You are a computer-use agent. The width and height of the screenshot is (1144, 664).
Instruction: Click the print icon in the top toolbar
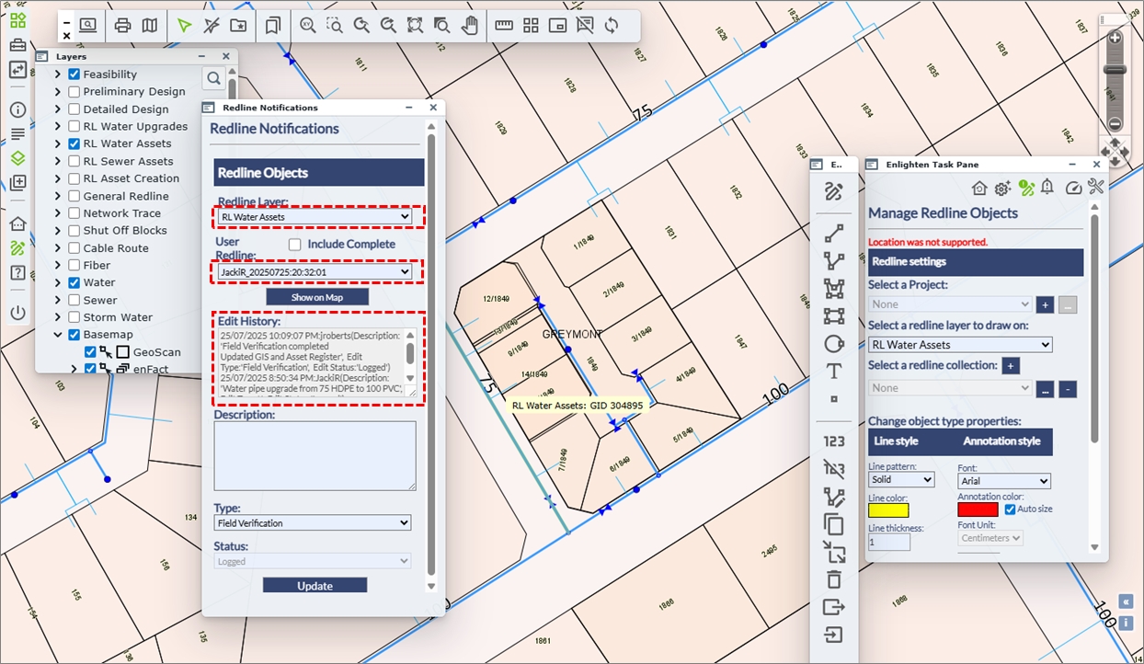pos(122,26)
